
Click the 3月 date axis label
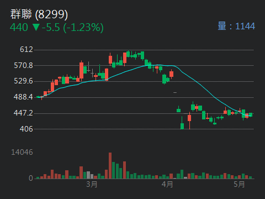point(92,184)
